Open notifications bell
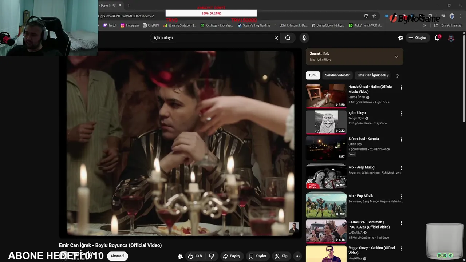 pos(437,38)
